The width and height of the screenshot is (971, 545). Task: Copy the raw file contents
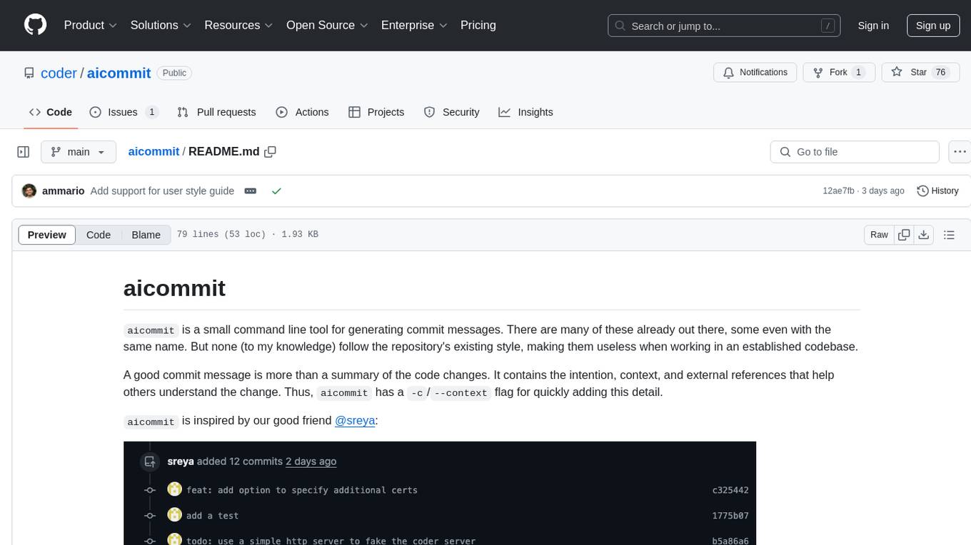point(904,235)
